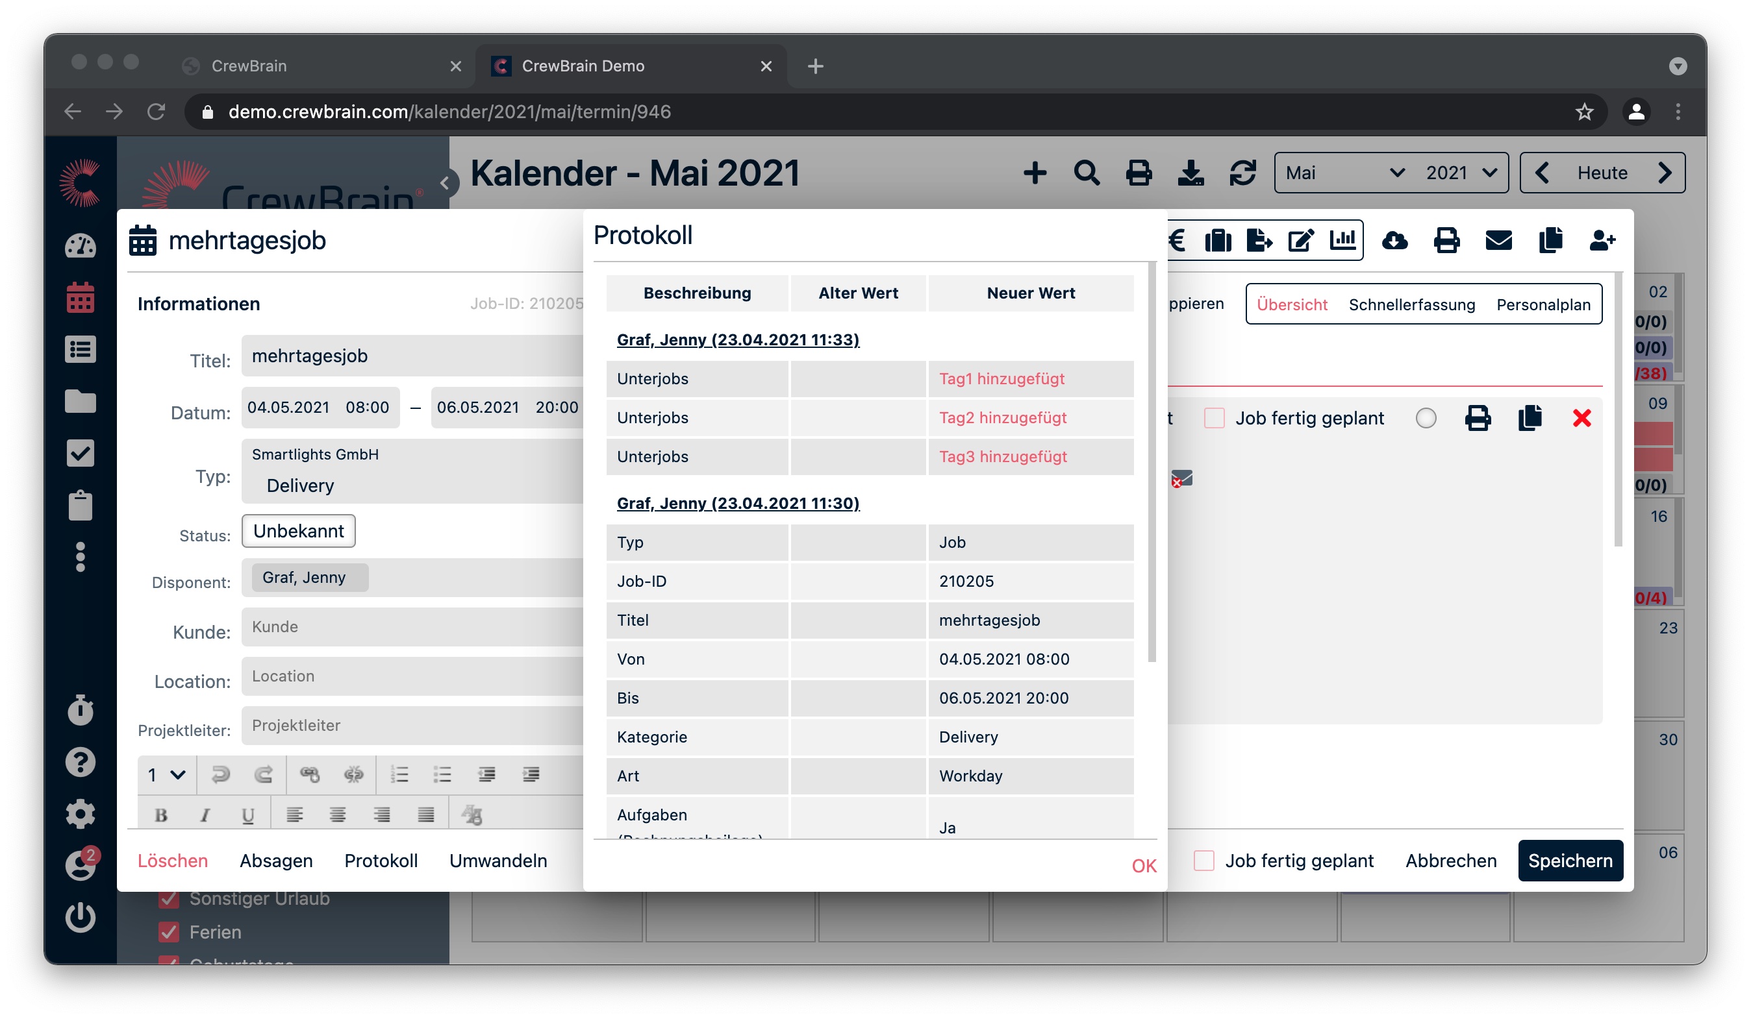
Task: Click the red X delete subjob icon
Action: pyautogui.click(x=1581, y=418)
